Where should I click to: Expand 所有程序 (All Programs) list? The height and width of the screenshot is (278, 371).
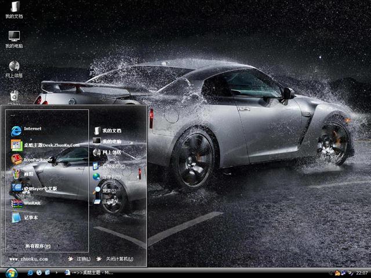(42, 246)
